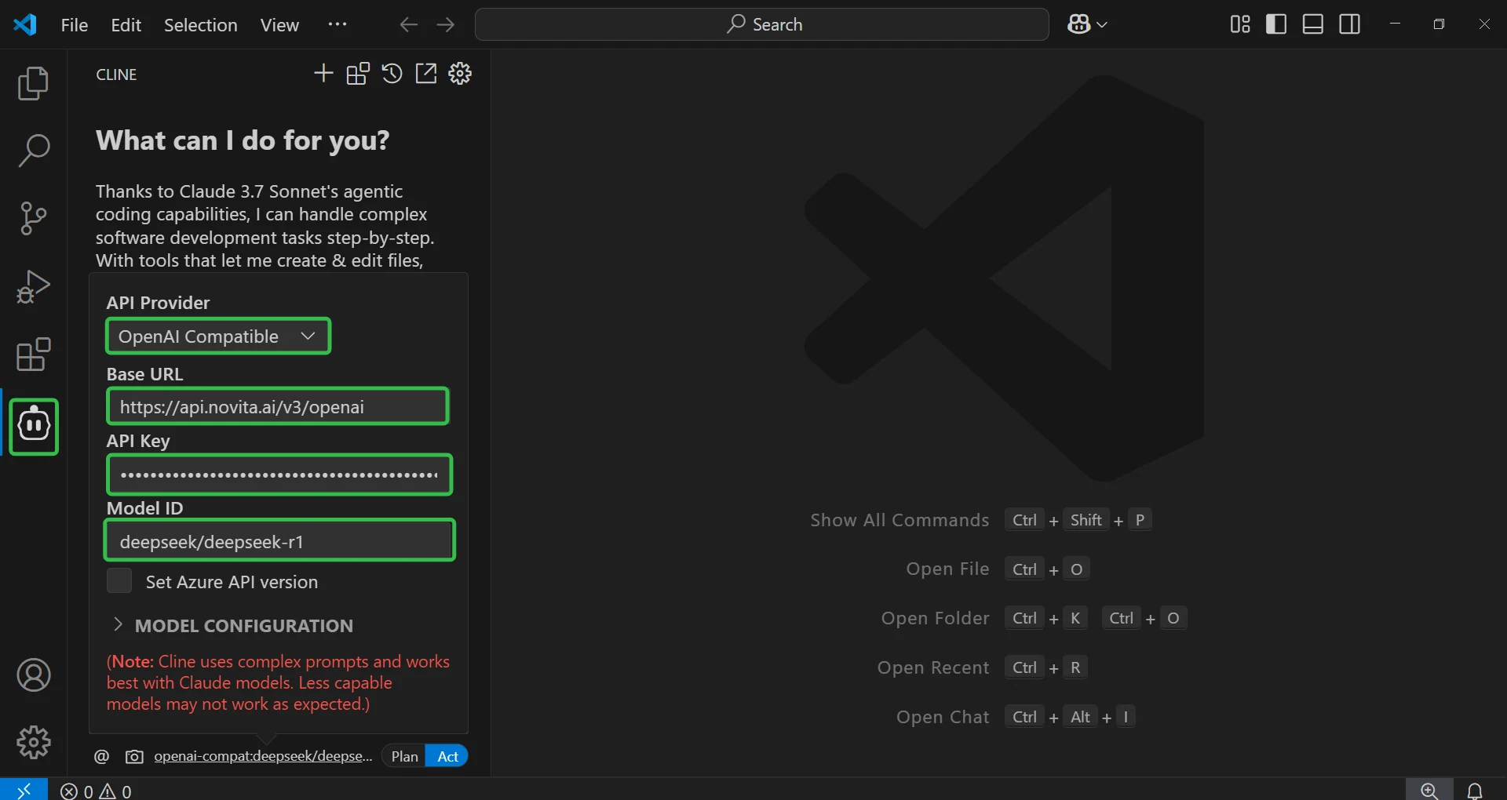Click in the Model ID field
Image resolution: width=1507 pixels, height=800 pixels.
(x=279, y=540)
